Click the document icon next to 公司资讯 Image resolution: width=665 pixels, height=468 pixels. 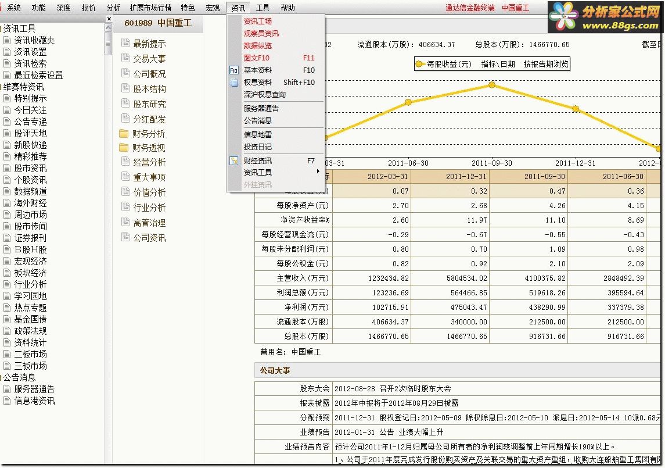pyautogui.click(x=125, y=237)
